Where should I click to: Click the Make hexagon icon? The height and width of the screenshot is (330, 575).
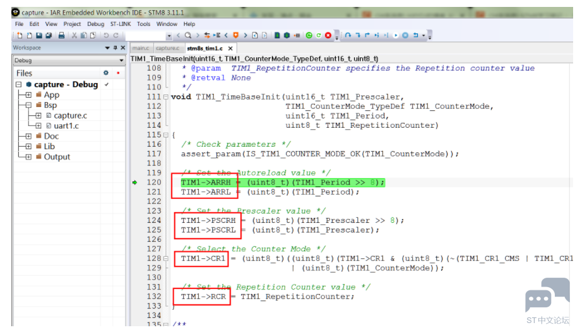(287, 35)
